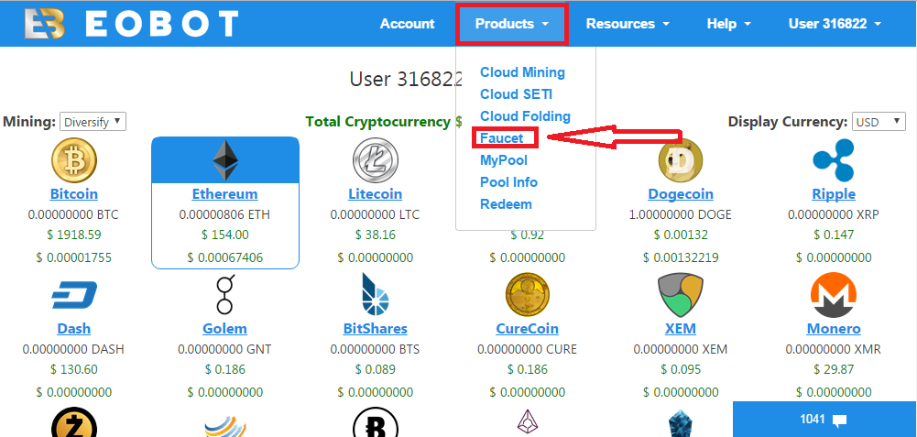
Task: Click the $ 0.00067406 Ethereum value
Action: point(224,257)
